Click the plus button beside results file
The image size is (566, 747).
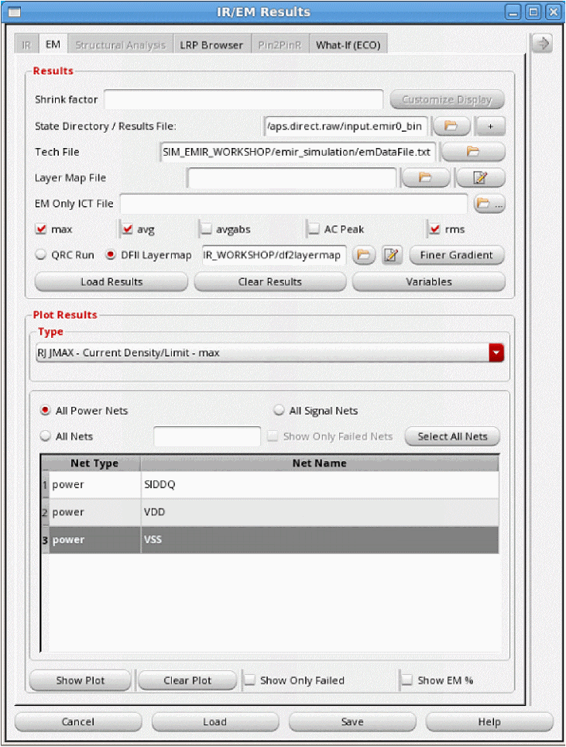(x=489, y=126)
